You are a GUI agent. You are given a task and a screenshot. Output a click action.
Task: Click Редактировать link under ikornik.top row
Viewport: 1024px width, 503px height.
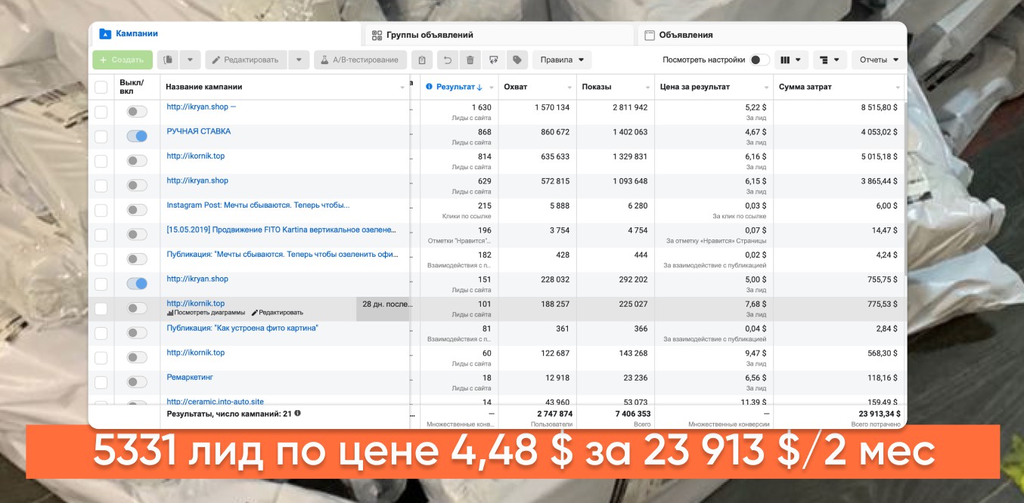coord(278,313)
